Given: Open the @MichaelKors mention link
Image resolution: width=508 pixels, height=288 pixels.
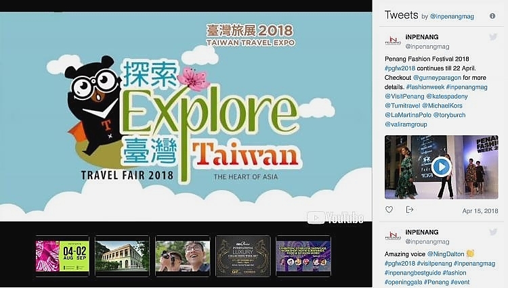Looking at the screenshot, I should point(442,105).
